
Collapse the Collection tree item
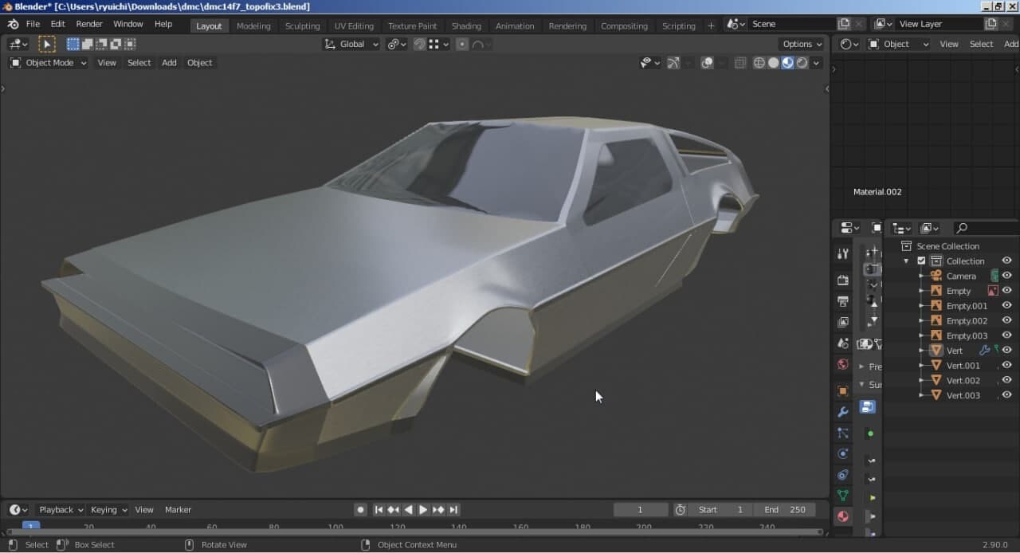click(x=906, y=261)
